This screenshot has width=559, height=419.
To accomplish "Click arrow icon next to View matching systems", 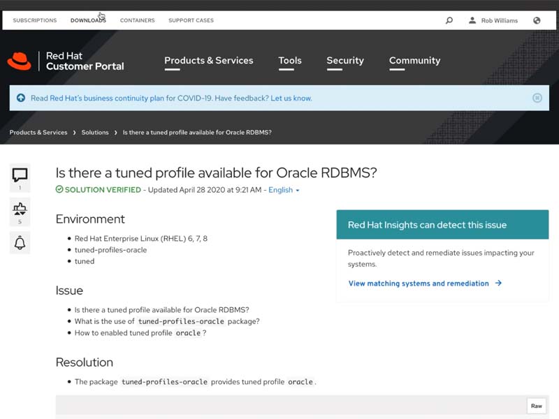I will tap(498, 284).
